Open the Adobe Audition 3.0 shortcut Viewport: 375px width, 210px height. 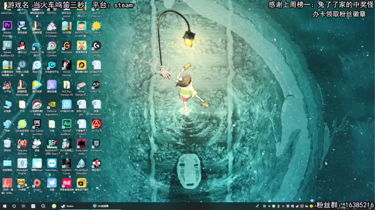(x=7, y=45)
